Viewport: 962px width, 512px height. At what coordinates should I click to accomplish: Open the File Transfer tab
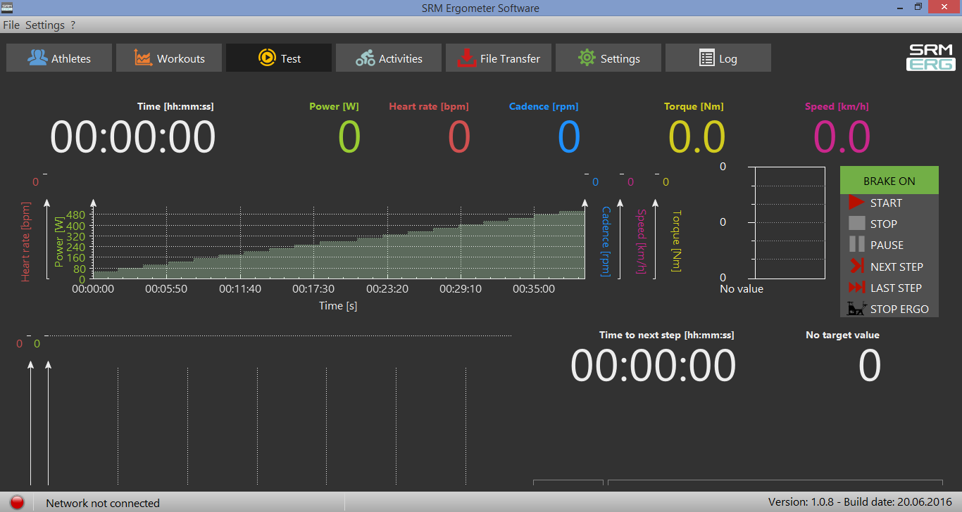499,58
